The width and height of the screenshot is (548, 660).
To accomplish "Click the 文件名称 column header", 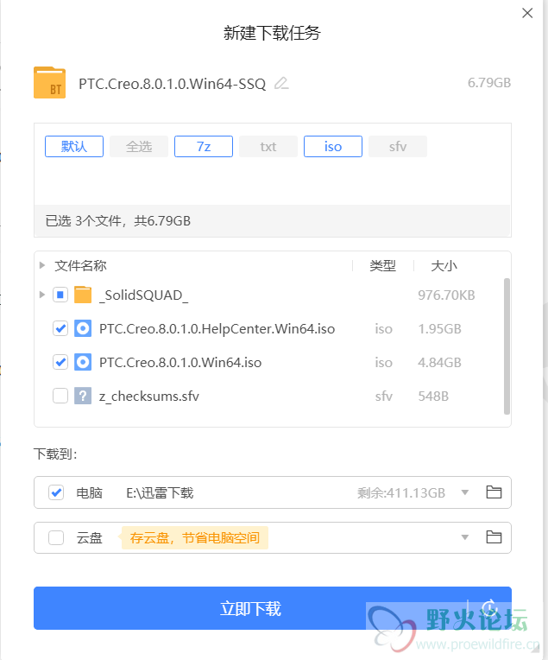I will (80, 265).
